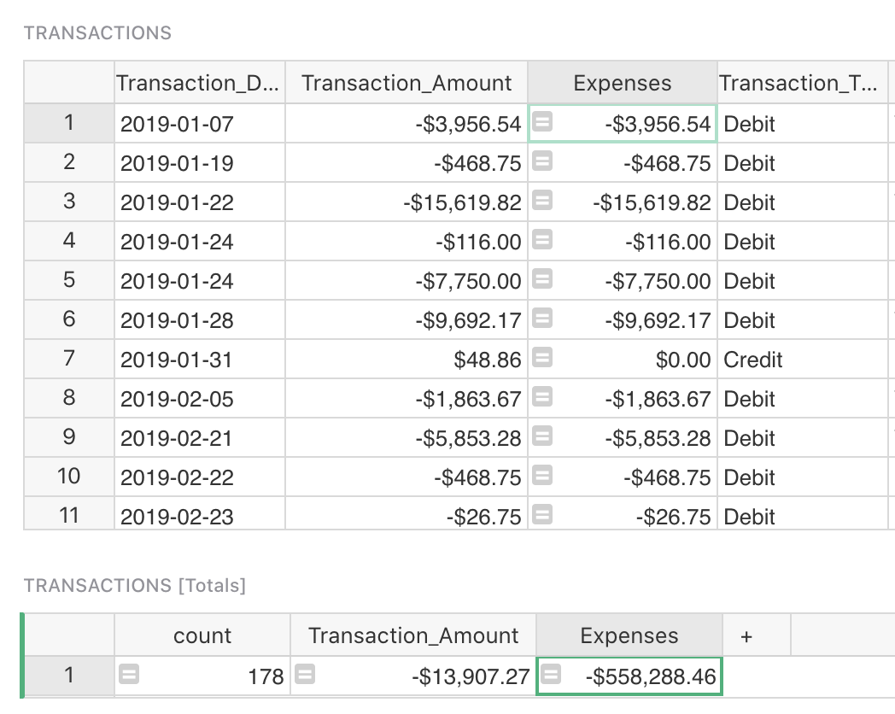Click the -$15,619.82 Transaction_Amount cell
The width and height of the screenshot is (895, 714).
click(x=461, y=202)
